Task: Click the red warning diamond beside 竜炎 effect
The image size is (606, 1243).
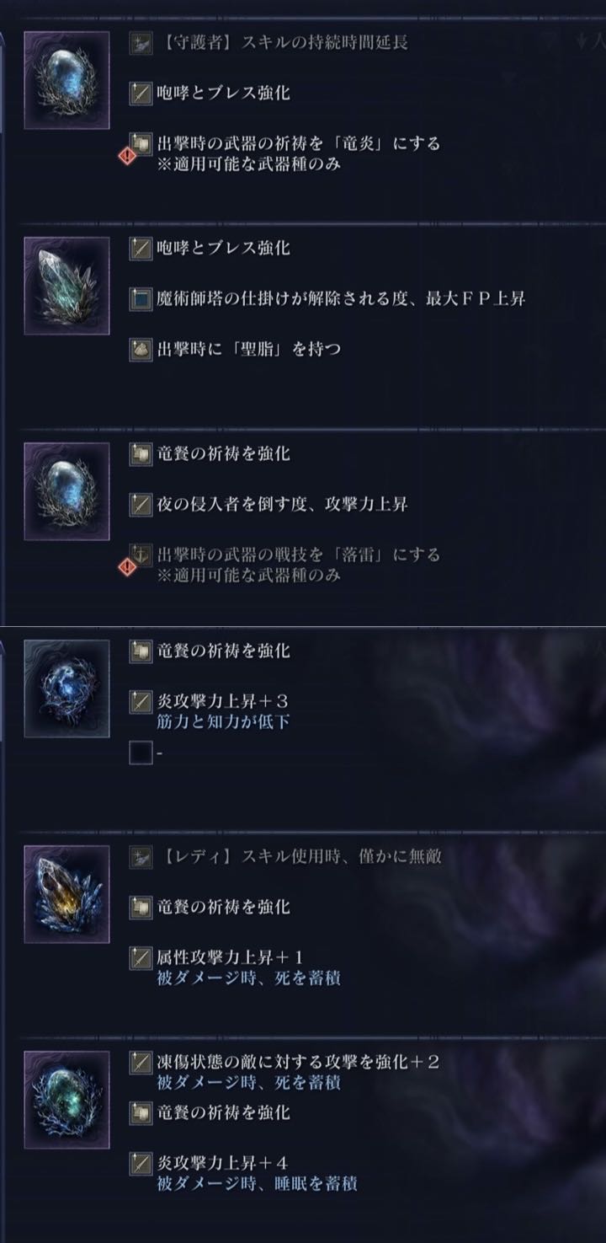Action: point(128,156)
